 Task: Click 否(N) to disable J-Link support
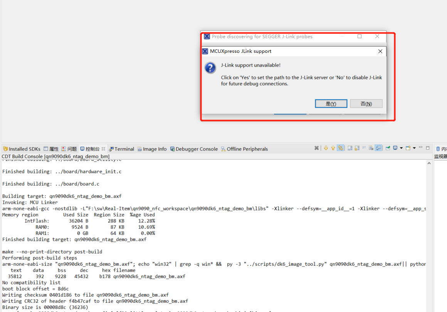pyautogui.click(x=366, y=103)
